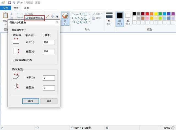
Task: Choose the yellow color swatch
Action: pyautogui.click(x=156, y=14)
